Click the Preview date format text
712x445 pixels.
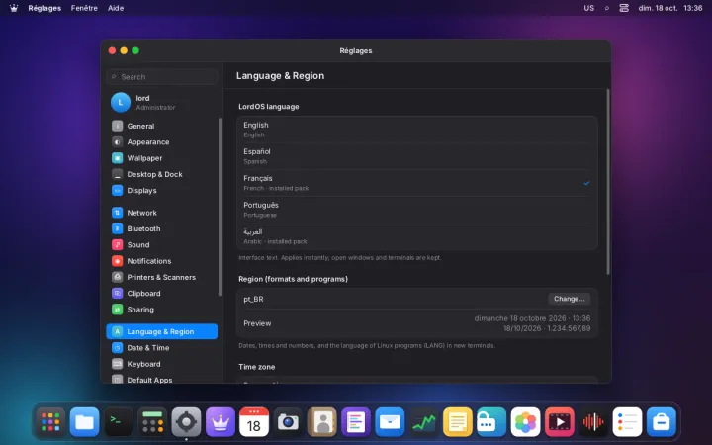click(532, 323)
